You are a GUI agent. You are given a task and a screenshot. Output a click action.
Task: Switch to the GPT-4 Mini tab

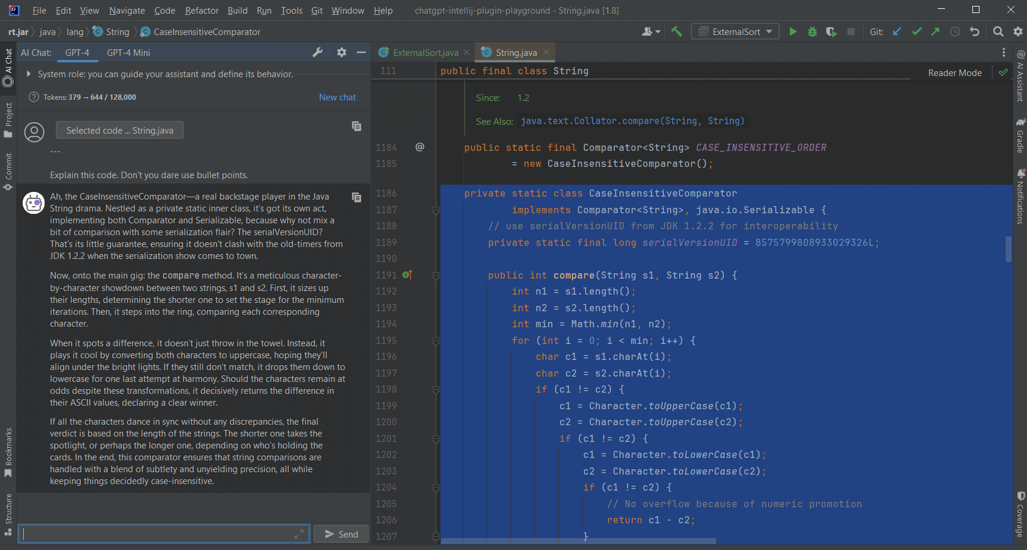pyautogui.click(x=128, y=52)
